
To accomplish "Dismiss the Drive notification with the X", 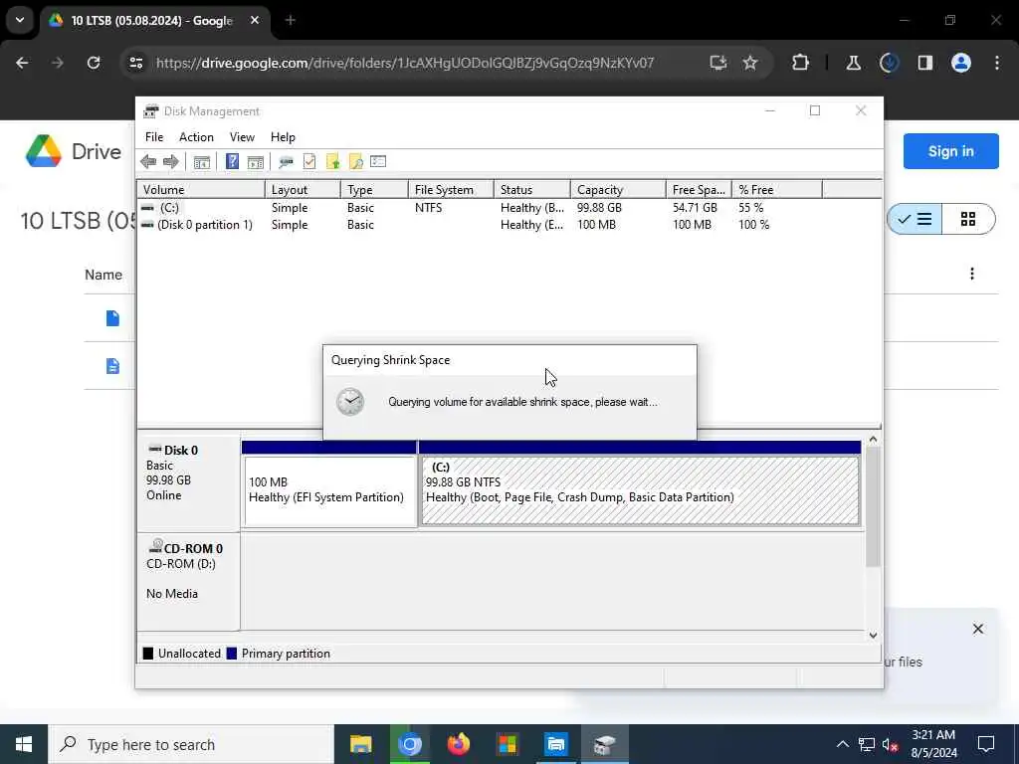I will tap(978, 629).
